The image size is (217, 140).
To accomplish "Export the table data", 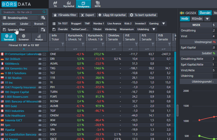I will point(87,15).
